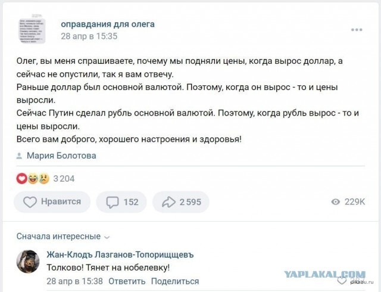Click the eye views counter icon
This screenshot has height=292, width=381.
(x=335, y=202)
